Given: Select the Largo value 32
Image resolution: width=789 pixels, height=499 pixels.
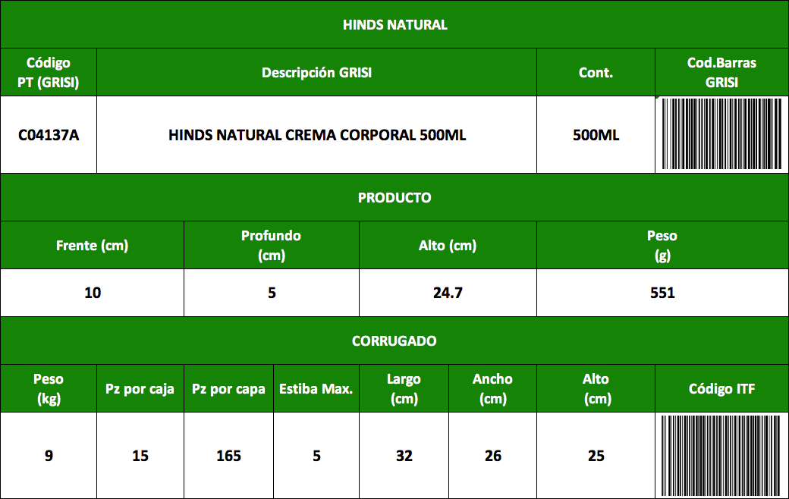Looking at the screenshot, I should 404,456.
